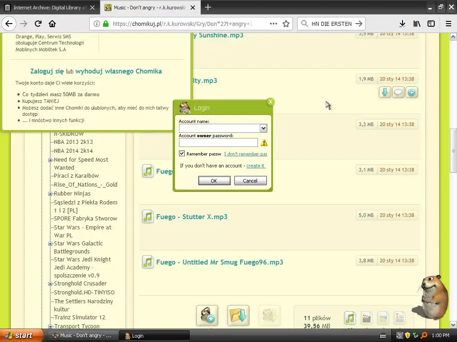Viewport: 457px width, 342px height.
Task: Go back with the browser back arrow
Action: point(9,24)
